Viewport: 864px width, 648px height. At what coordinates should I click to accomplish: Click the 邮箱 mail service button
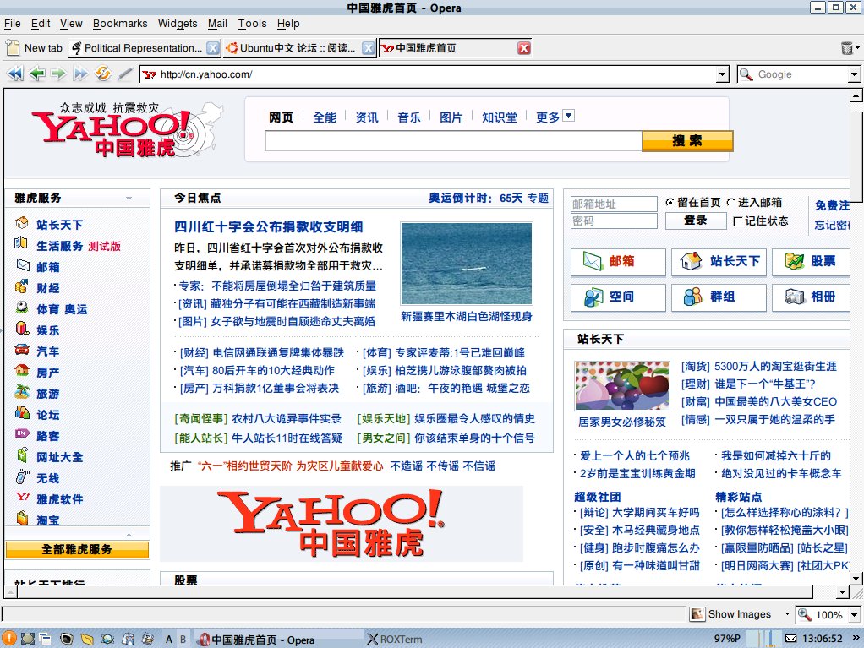618,262
